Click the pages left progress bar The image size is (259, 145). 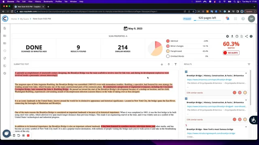207,21
